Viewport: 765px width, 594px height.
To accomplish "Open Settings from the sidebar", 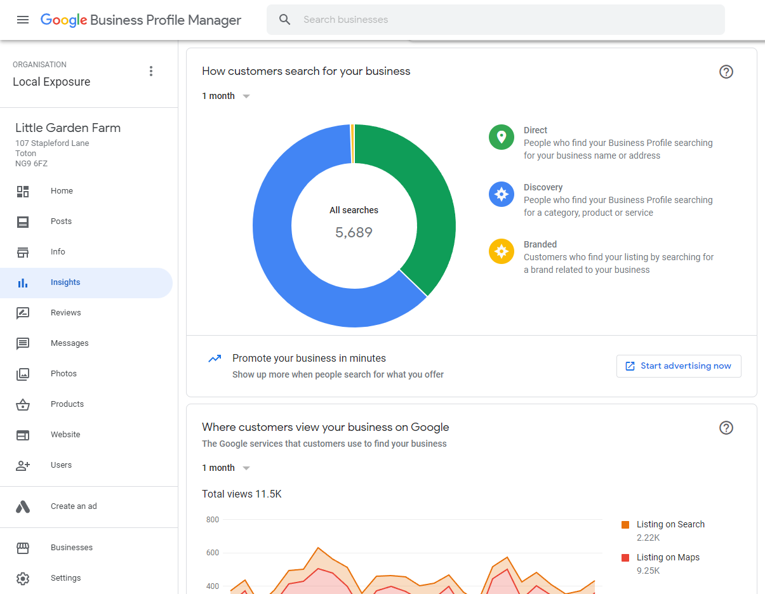I will tap(65, 577).
